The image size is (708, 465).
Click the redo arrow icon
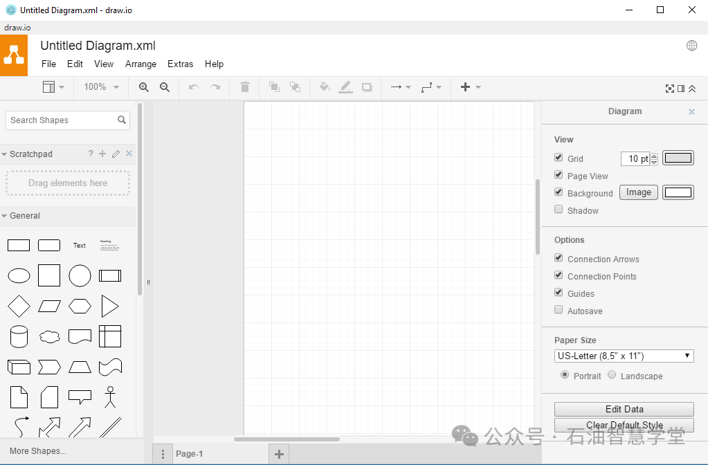pyautogui.click(x=215, y=87)
